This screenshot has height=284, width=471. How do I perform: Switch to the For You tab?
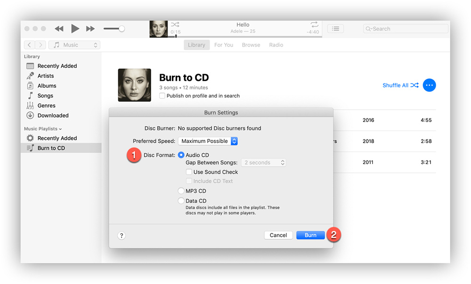(224, 45)
